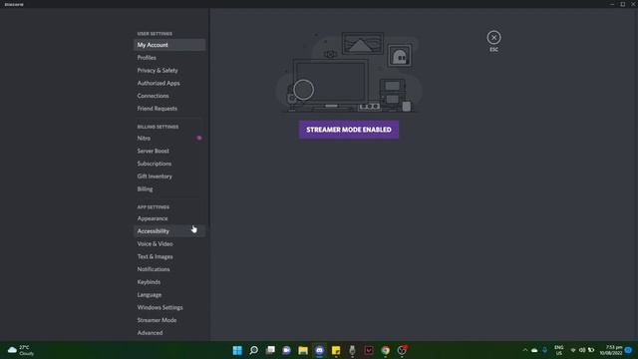Open the Windows Start menu
This screenshot has width=638, height=359.
pos(237,350)
